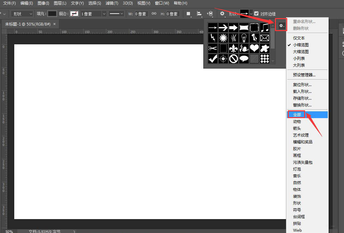The width and height of the screenshot is (344, 233).
Task: Load the 箭头 shape set
Action: [x=307, y=128]
